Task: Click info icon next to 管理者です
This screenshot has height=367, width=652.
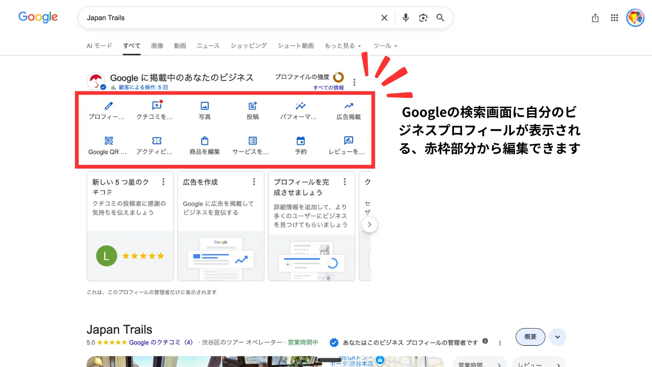Action: (485, 341)
